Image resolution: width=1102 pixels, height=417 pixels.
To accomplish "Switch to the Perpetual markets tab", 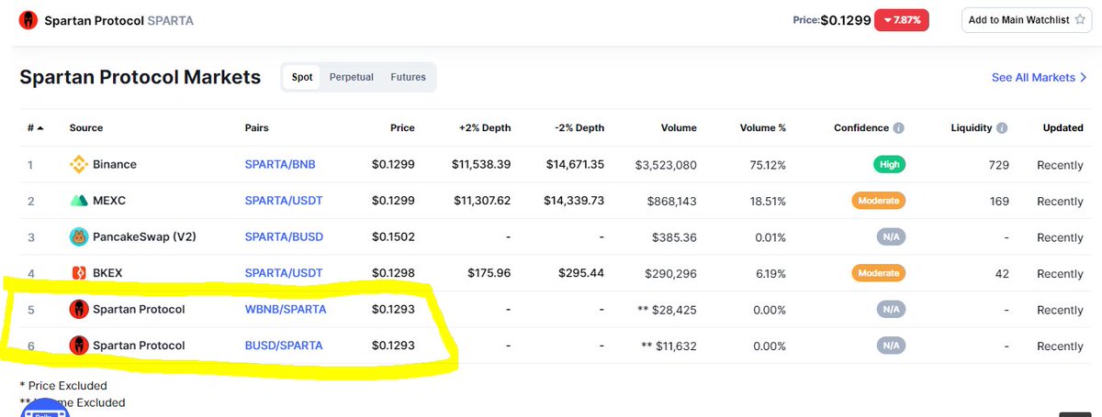I will [x=352, y=77].
